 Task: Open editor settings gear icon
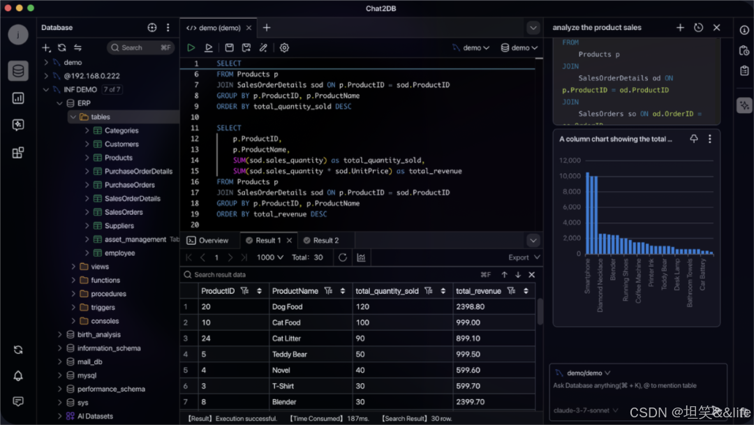(284, 47)
